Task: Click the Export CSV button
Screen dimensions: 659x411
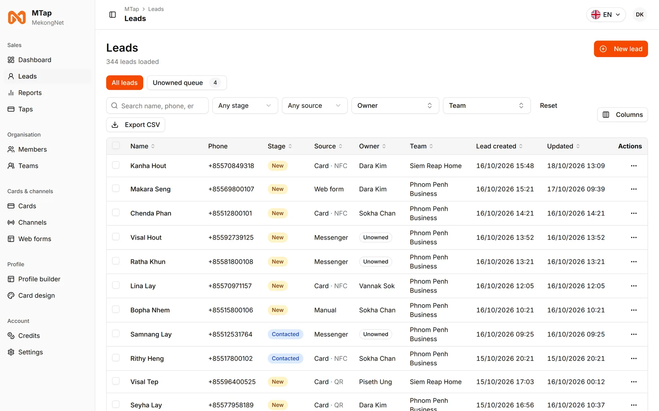Action: [135, 125]
